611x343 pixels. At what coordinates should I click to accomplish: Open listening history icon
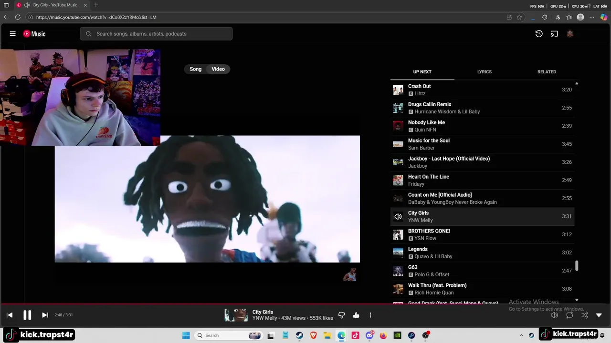click(539, 34)
